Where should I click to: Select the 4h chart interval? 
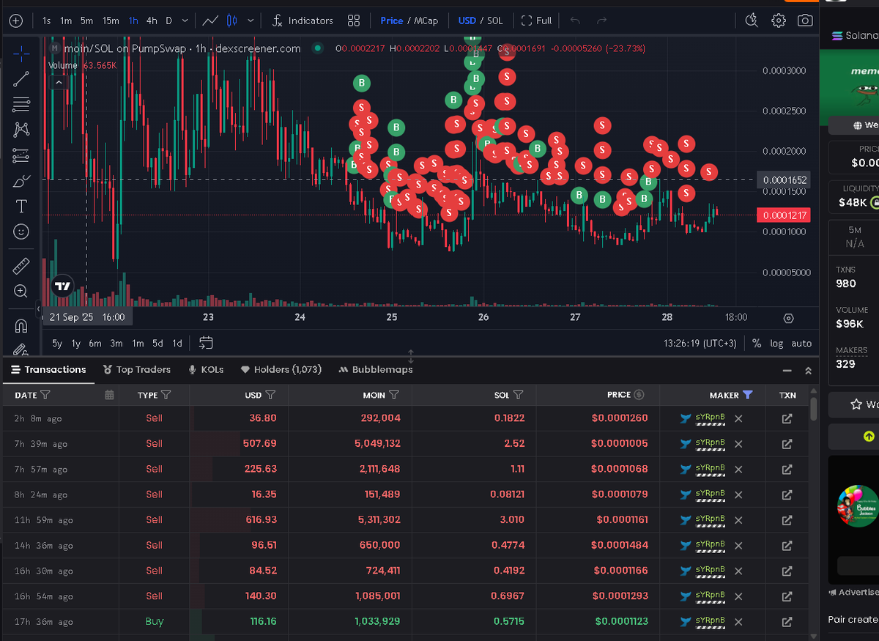pos(152,21)
